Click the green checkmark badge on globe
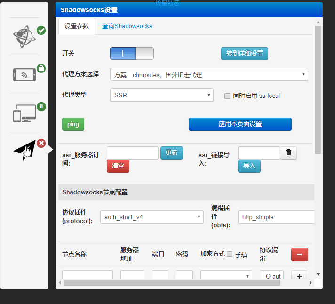Viewport: 335px width, 304px height. [x=41, y=30]
